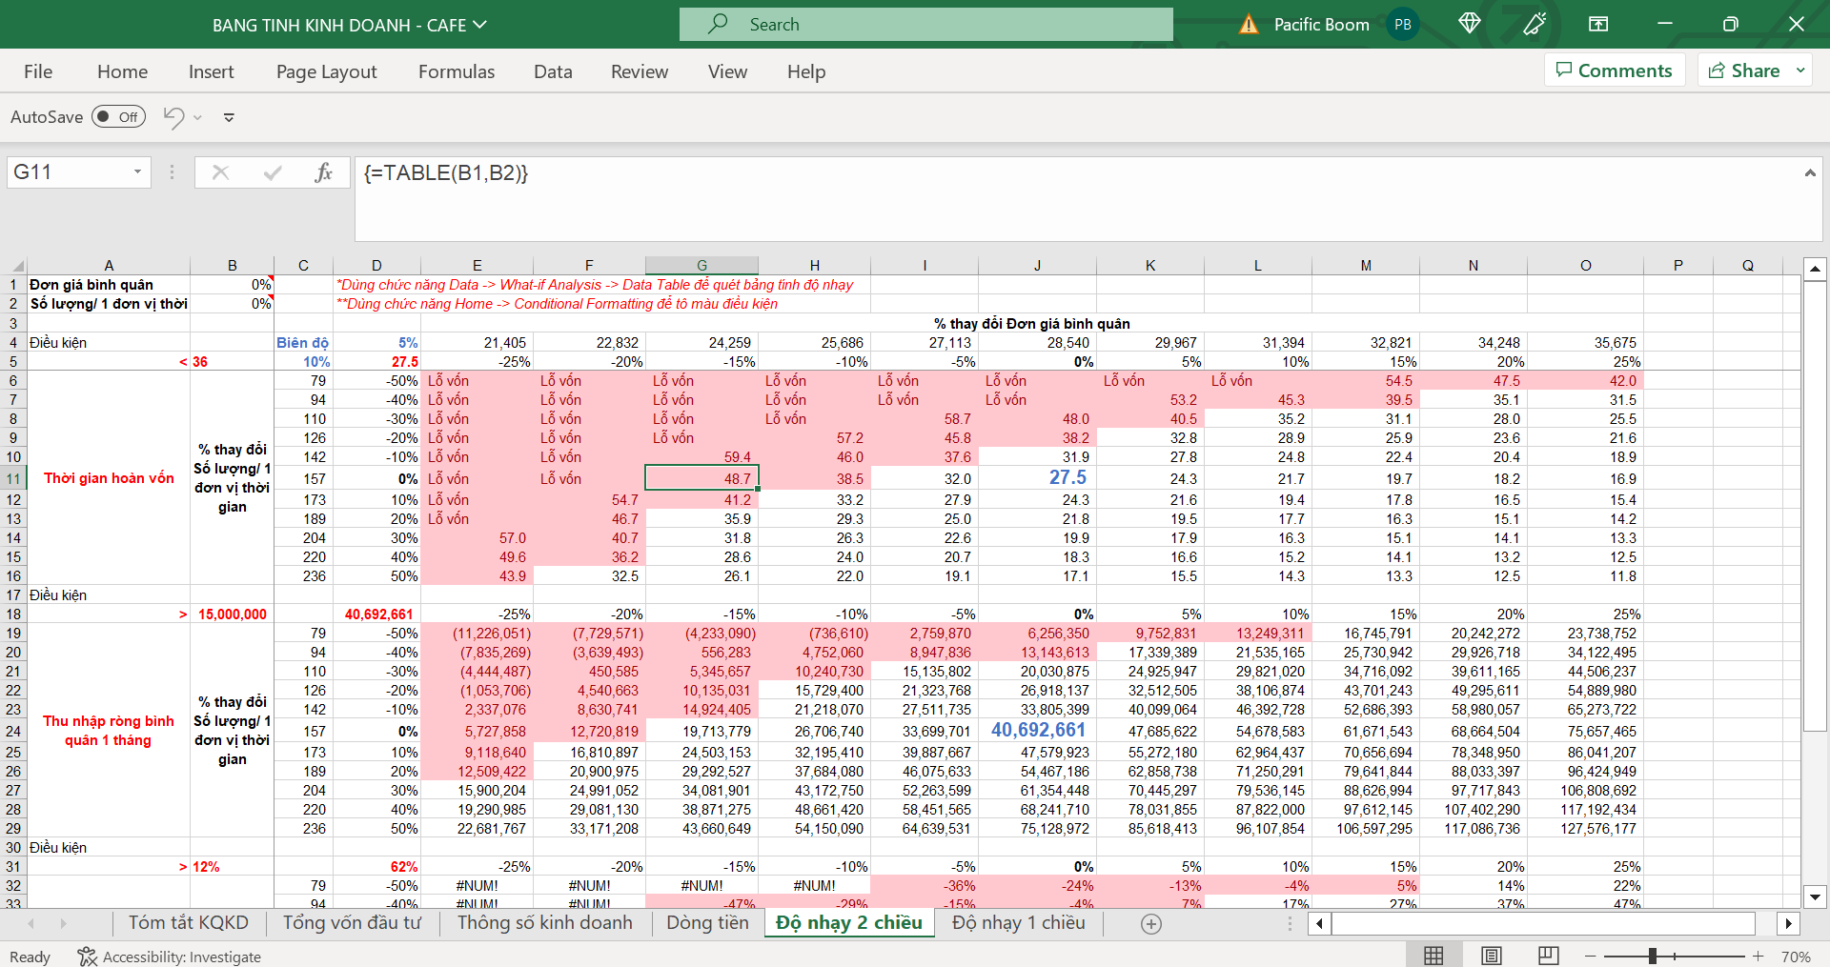Click the zoom slider handle

point(1653,956)
